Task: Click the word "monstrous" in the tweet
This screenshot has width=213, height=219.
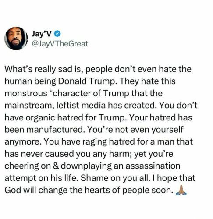Action: (x=26, y=93)
